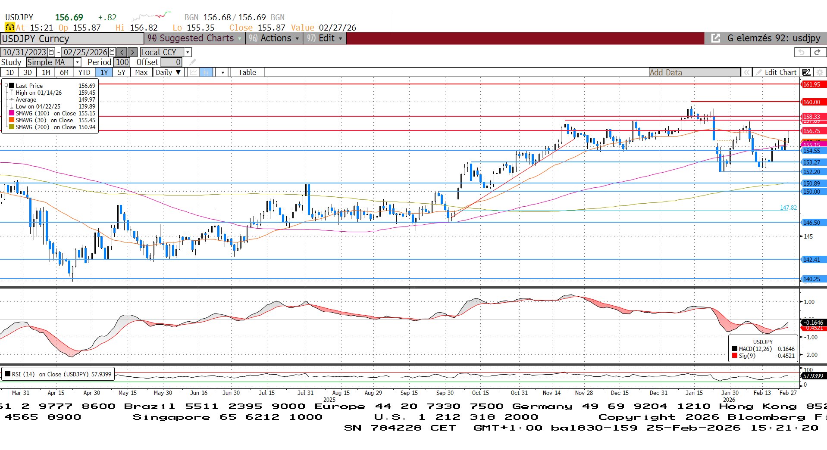The height and width of the screenshot is (450, 827).
Task: Open start date calendar picker
Action: pos(51,52)
